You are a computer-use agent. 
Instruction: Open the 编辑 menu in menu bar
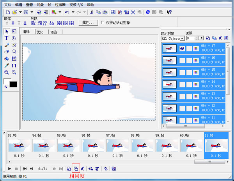pos(18,5)
